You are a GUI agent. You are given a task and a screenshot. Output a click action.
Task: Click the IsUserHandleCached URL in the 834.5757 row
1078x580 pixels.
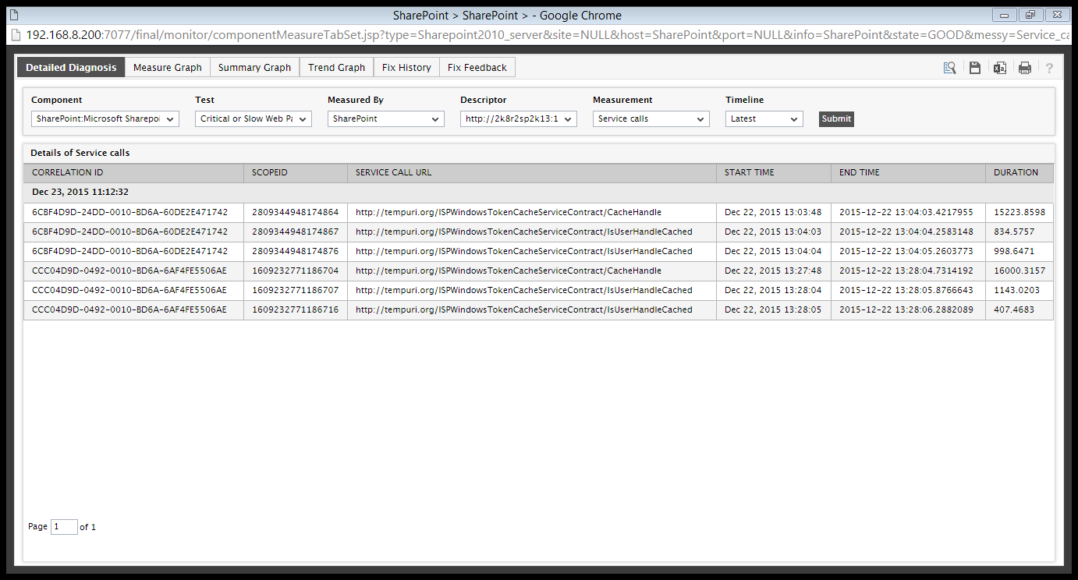click(524, 232)
